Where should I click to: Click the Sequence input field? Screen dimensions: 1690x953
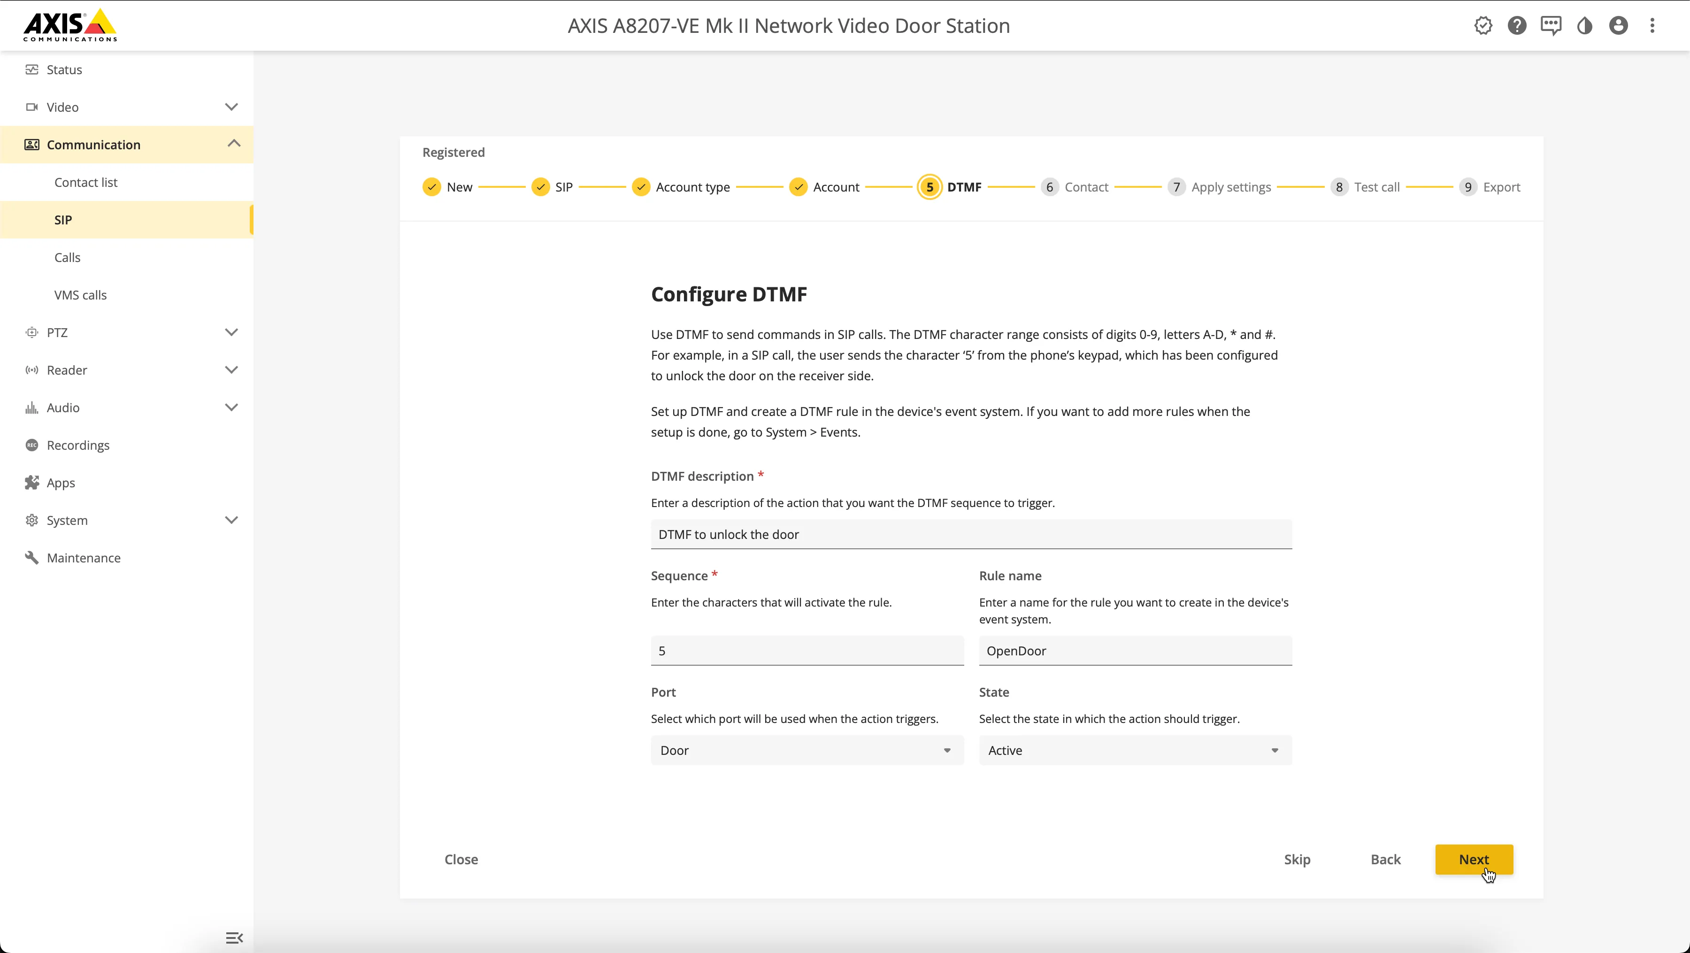coord(807,650)
